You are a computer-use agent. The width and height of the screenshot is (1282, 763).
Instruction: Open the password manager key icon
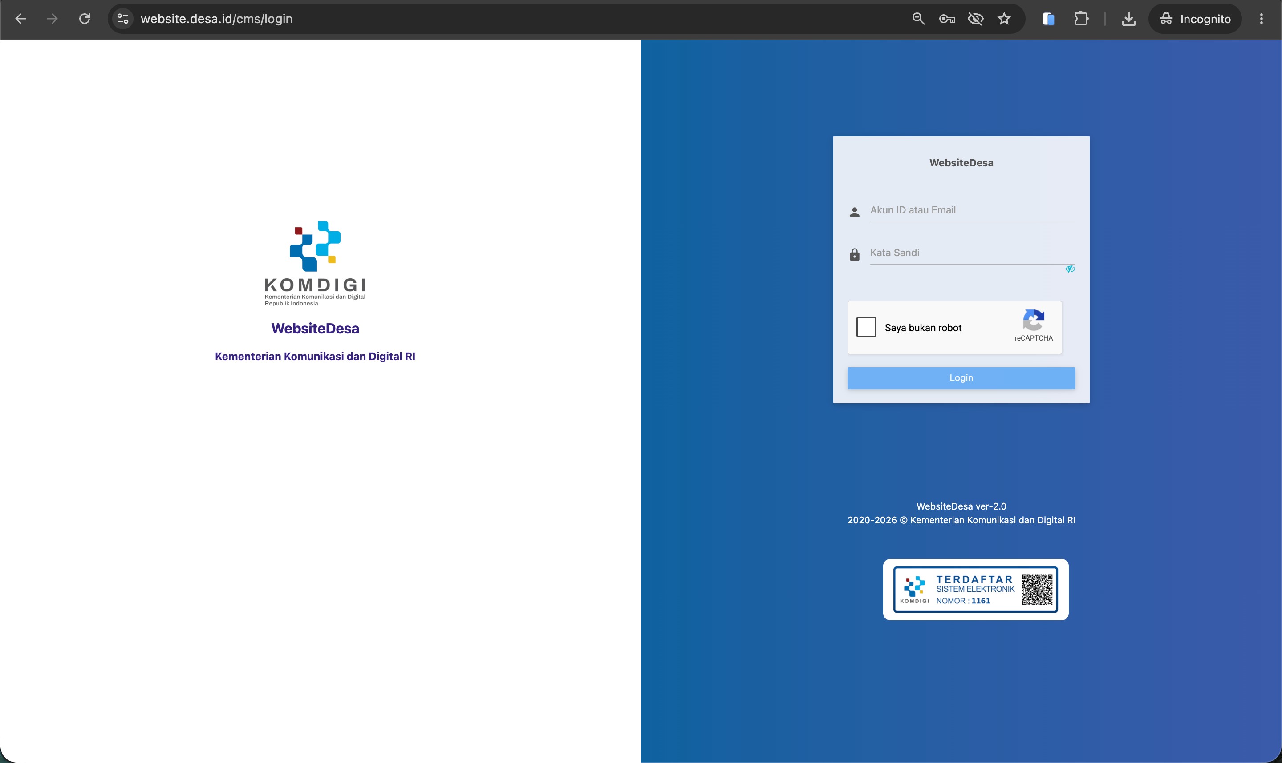(947, 19)
